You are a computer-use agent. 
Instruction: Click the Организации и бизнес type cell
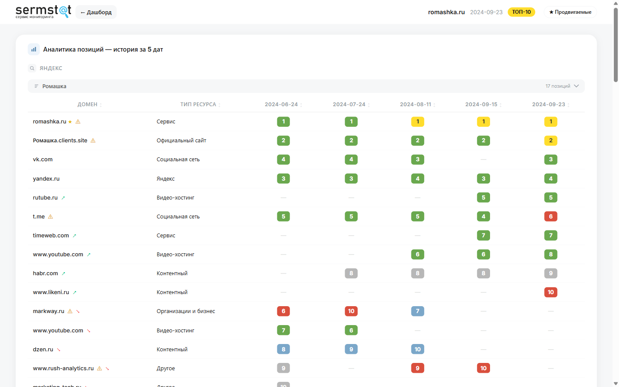pyautogui.click(x=186, y=311)
